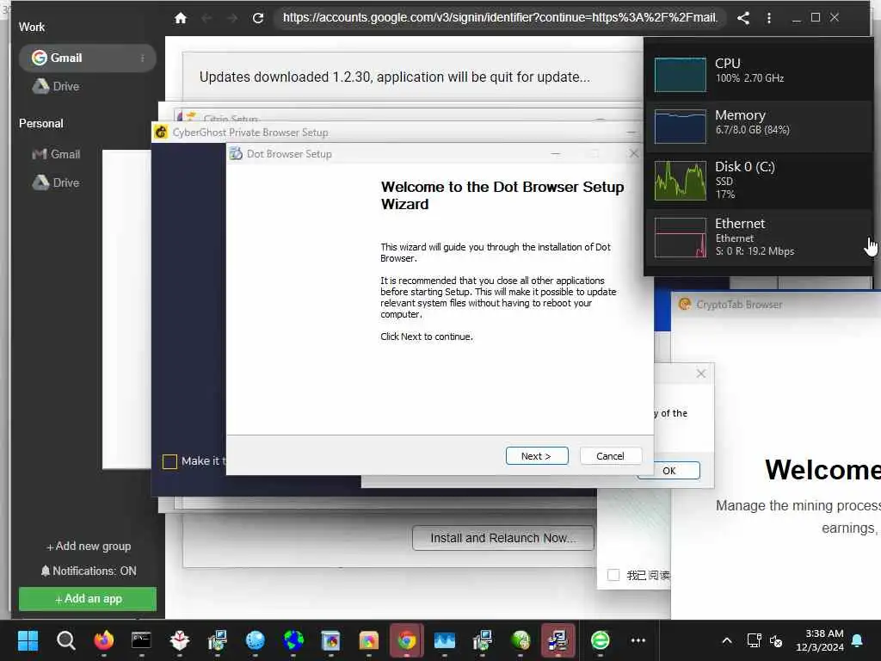Open the terminal window from taskbar
This screenshot has height=661, width=881.
tap(141, 640)
